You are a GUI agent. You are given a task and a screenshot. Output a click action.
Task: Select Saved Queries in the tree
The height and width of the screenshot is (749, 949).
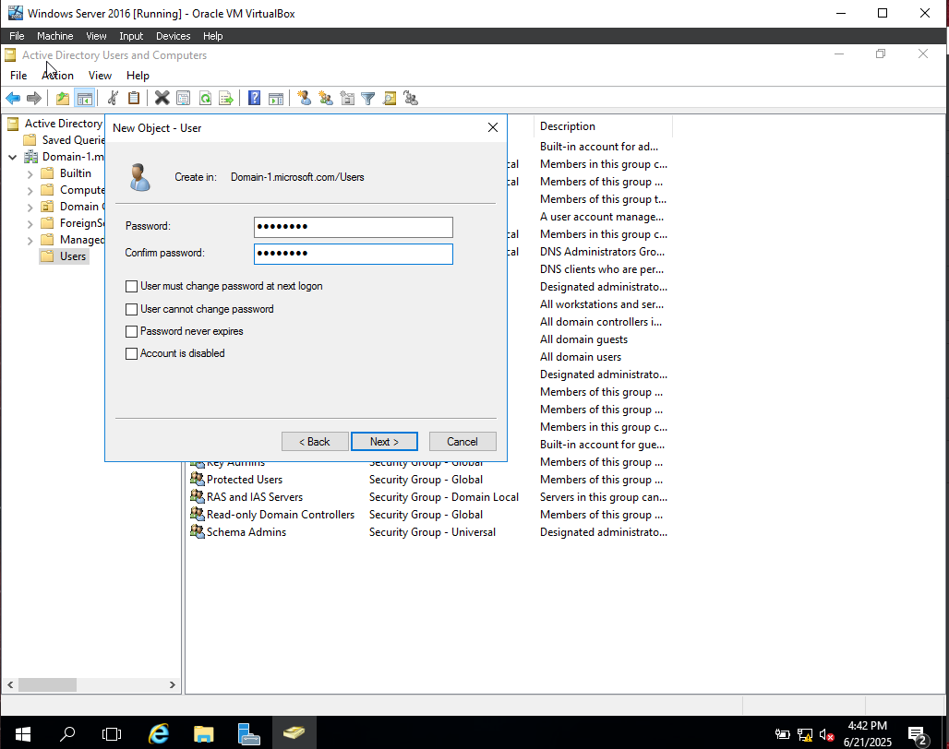(x=73, y=140)
